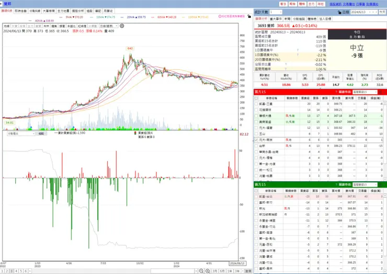This screenshot has height=274, width=387.
Task: Toggle the 20MA legend line swatch
Action: pyautogui.click(x=122, y=17)
